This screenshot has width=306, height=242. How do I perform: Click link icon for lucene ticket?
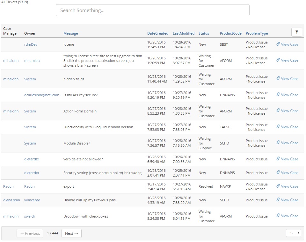278,44
